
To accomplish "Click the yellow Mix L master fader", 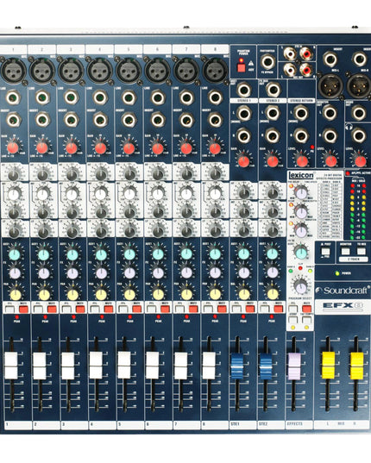I will (x=328, y=366).
